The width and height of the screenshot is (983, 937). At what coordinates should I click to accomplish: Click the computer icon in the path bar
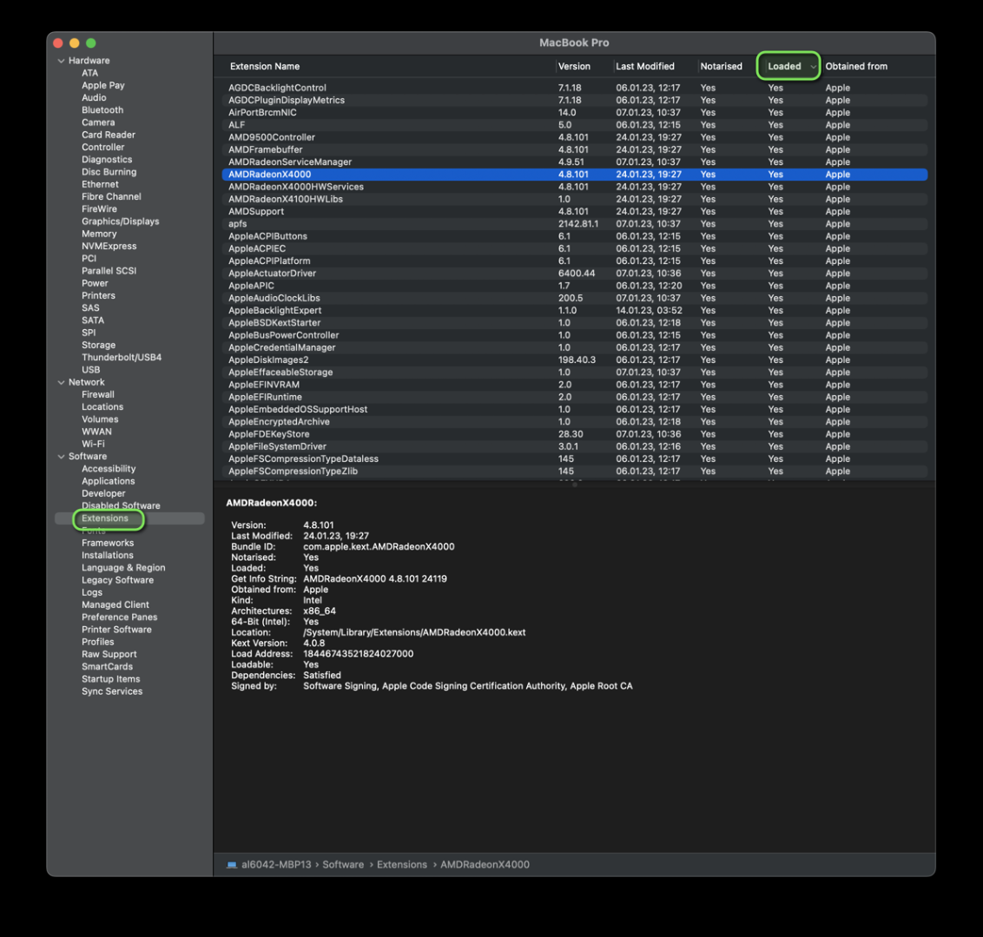231,865
